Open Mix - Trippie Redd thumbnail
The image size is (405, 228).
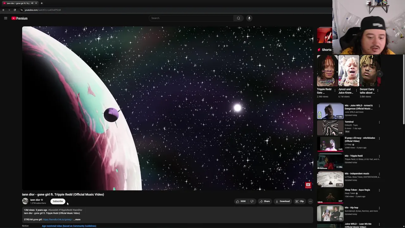click(x=330, y=161)
